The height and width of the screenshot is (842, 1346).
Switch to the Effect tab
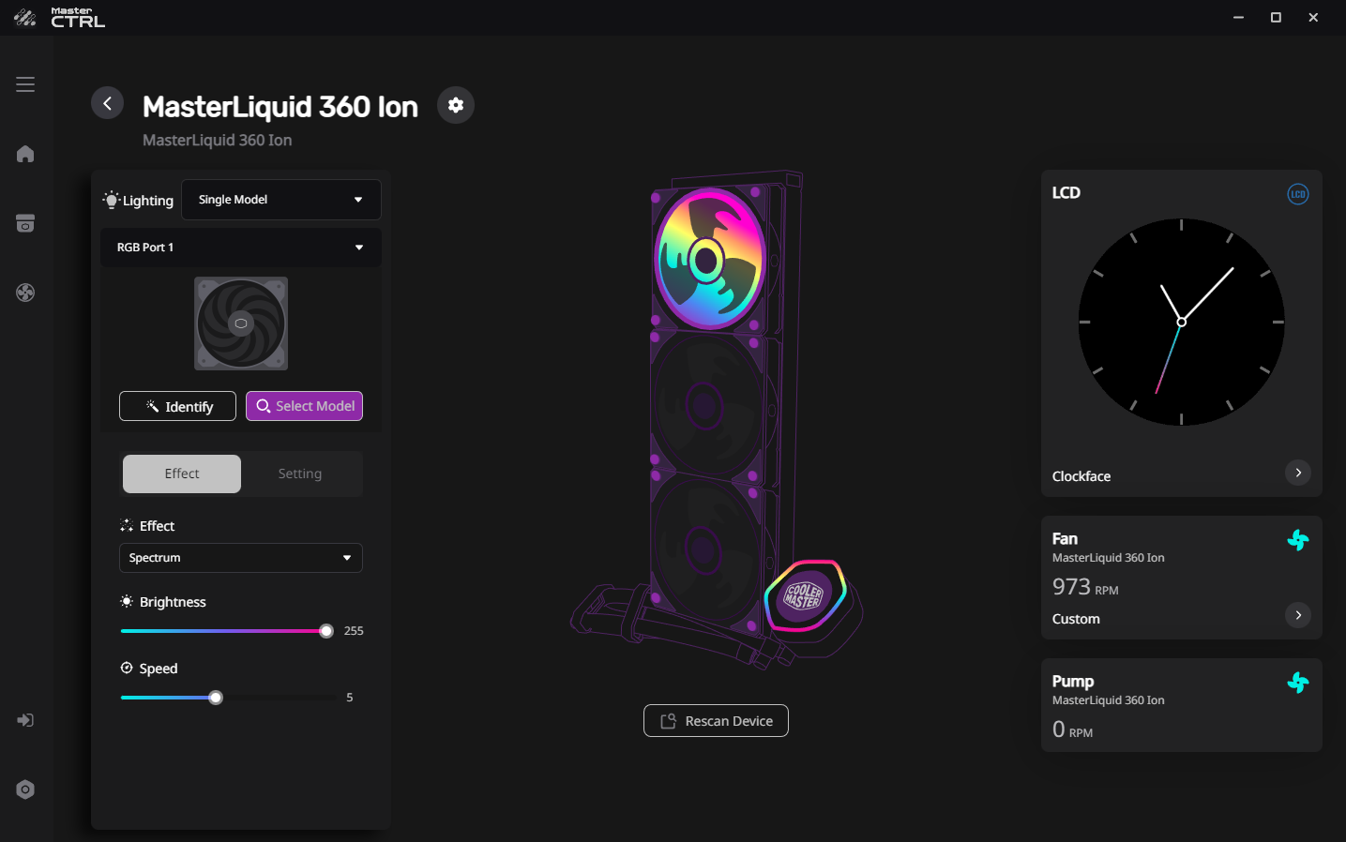click(182, 474)
